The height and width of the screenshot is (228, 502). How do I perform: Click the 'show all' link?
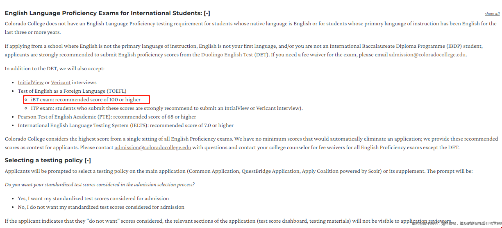coord(492,14)
